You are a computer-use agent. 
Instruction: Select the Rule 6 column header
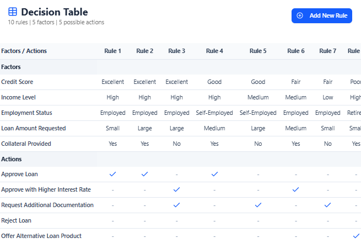[296, 51]
